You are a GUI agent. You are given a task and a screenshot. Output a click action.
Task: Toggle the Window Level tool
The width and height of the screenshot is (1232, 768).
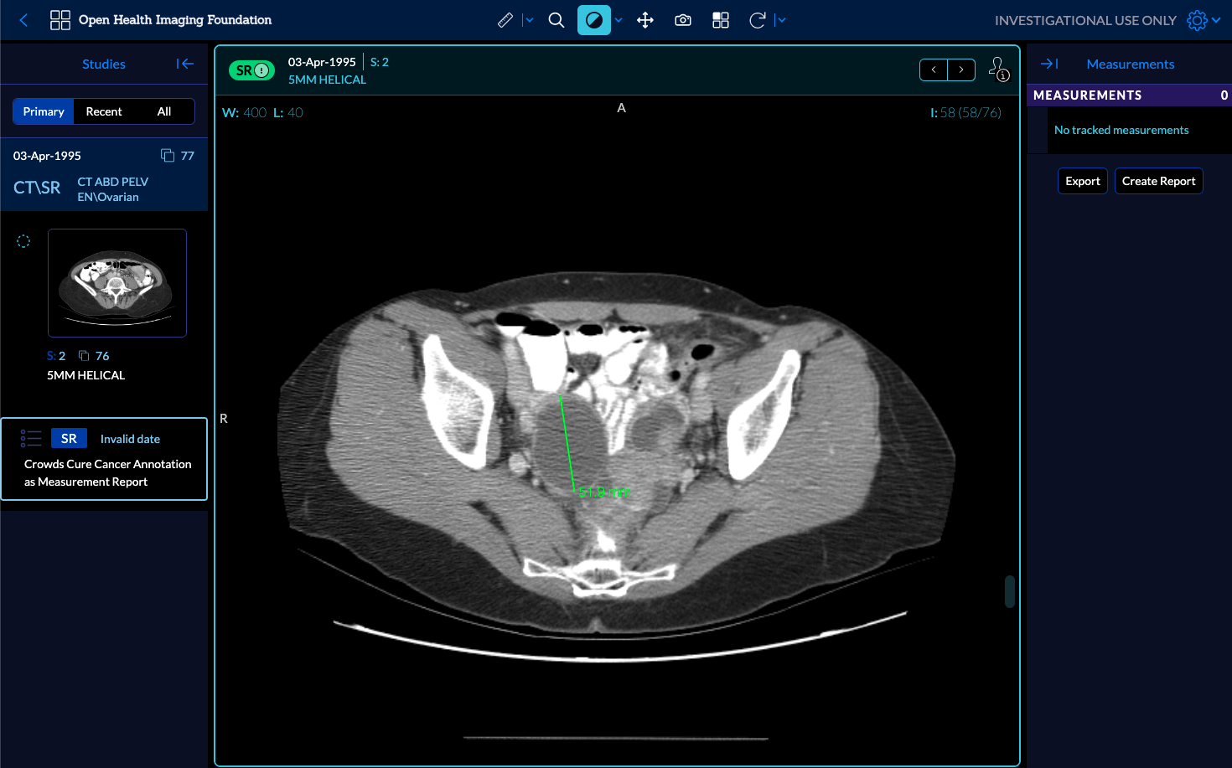(593, 20)
